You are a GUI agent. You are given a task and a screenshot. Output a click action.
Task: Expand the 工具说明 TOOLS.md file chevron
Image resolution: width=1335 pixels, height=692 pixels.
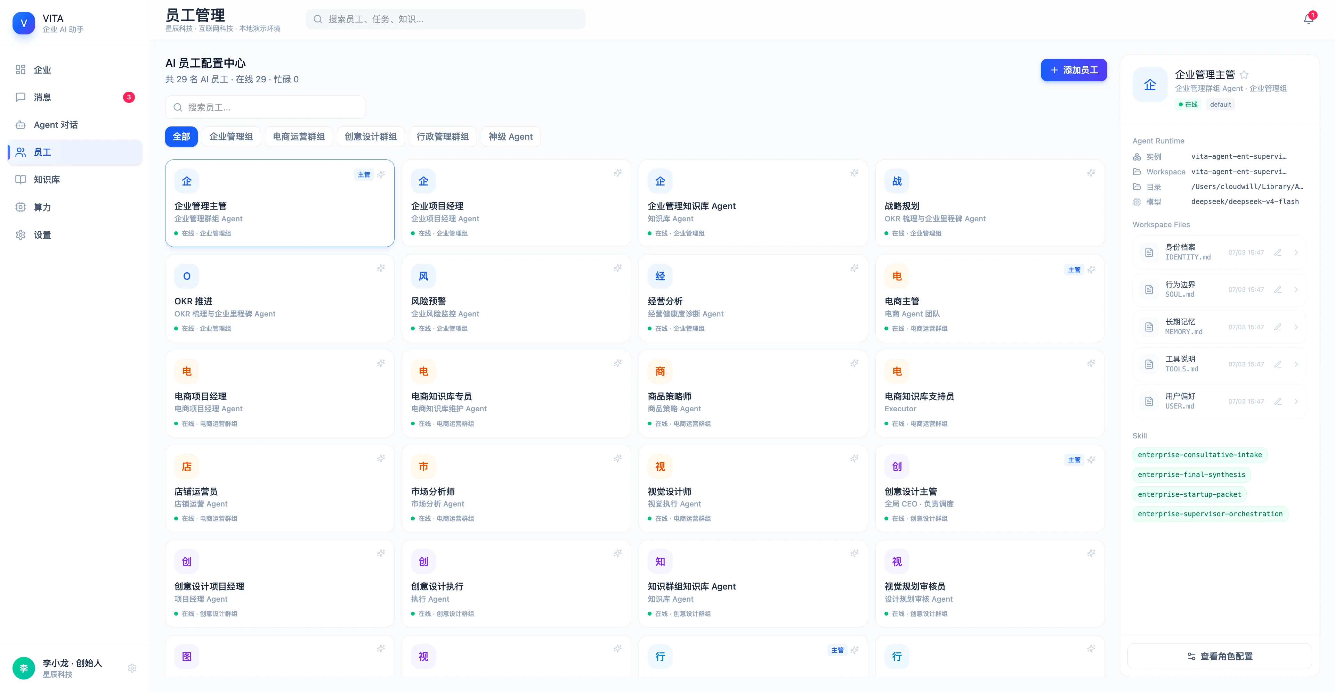click(x=1296, y=364)
